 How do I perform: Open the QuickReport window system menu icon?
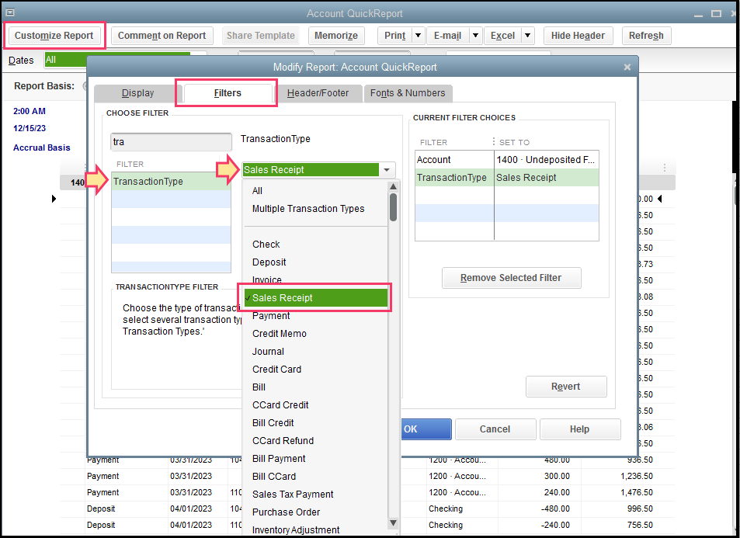pos(10,12)
